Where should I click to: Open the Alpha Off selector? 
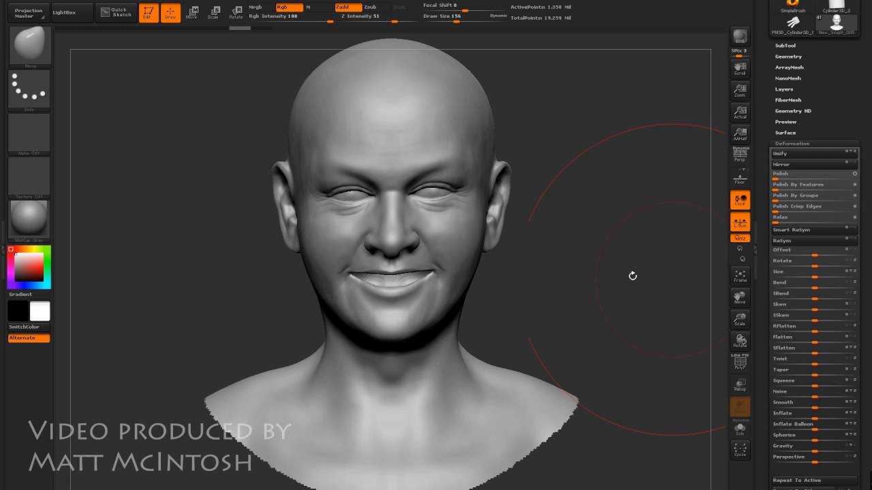click(29, 134)
